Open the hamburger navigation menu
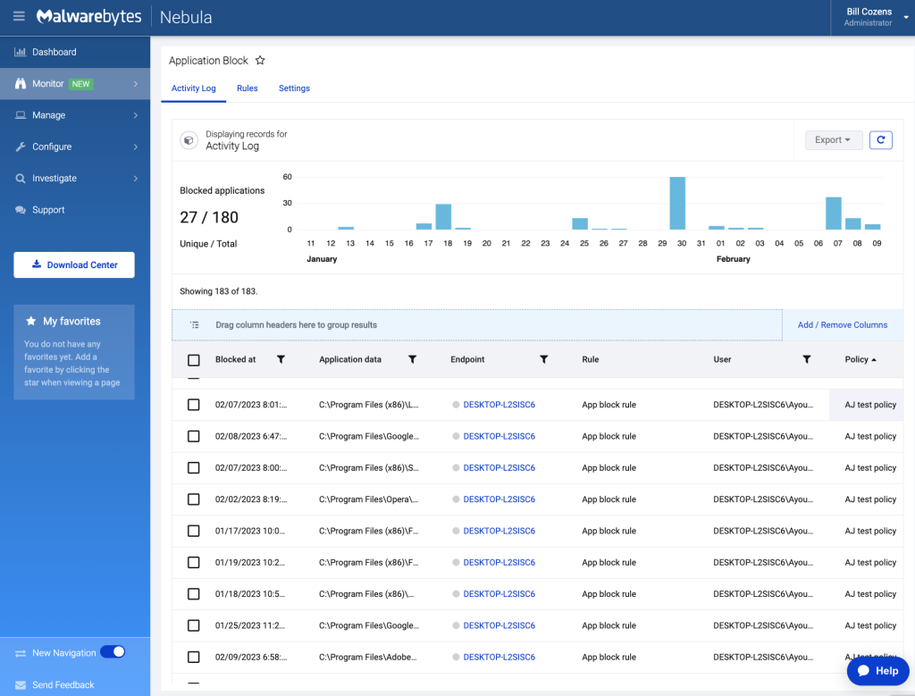The height and width of the screenshot is (696, 915). point(19,17)
